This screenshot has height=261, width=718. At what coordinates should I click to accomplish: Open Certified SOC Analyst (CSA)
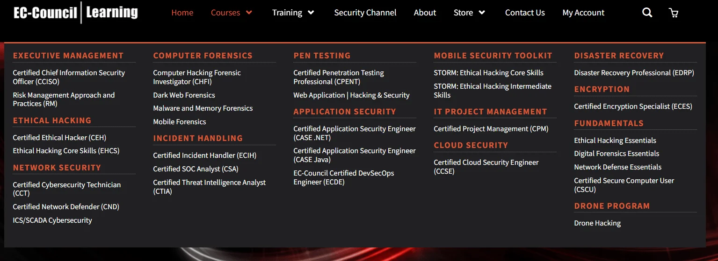[196, 169]
